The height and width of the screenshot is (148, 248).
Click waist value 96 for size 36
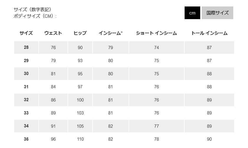pos(53,139)
